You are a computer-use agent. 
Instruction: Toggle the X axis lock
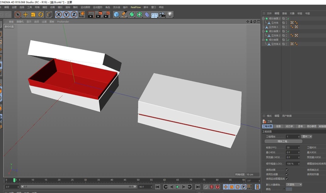pyautogui.click(x=59, y=14)
